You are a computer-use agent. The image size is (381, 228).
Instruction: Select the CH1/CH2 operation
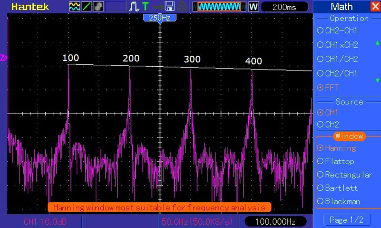point(338,59)
